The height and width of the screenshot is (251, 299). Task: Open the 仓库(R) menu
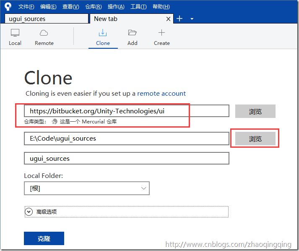click(93, 7)
